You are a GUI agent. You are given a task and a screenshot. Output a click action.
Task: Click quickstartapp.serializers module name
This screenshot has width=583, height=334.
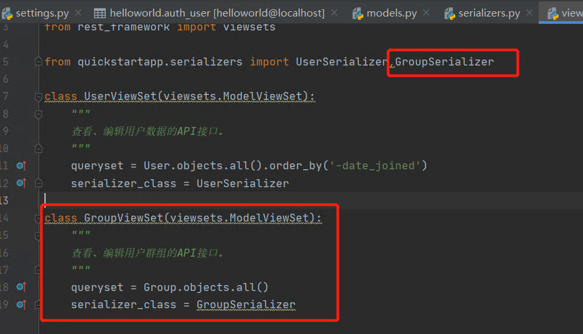[160, 62]
